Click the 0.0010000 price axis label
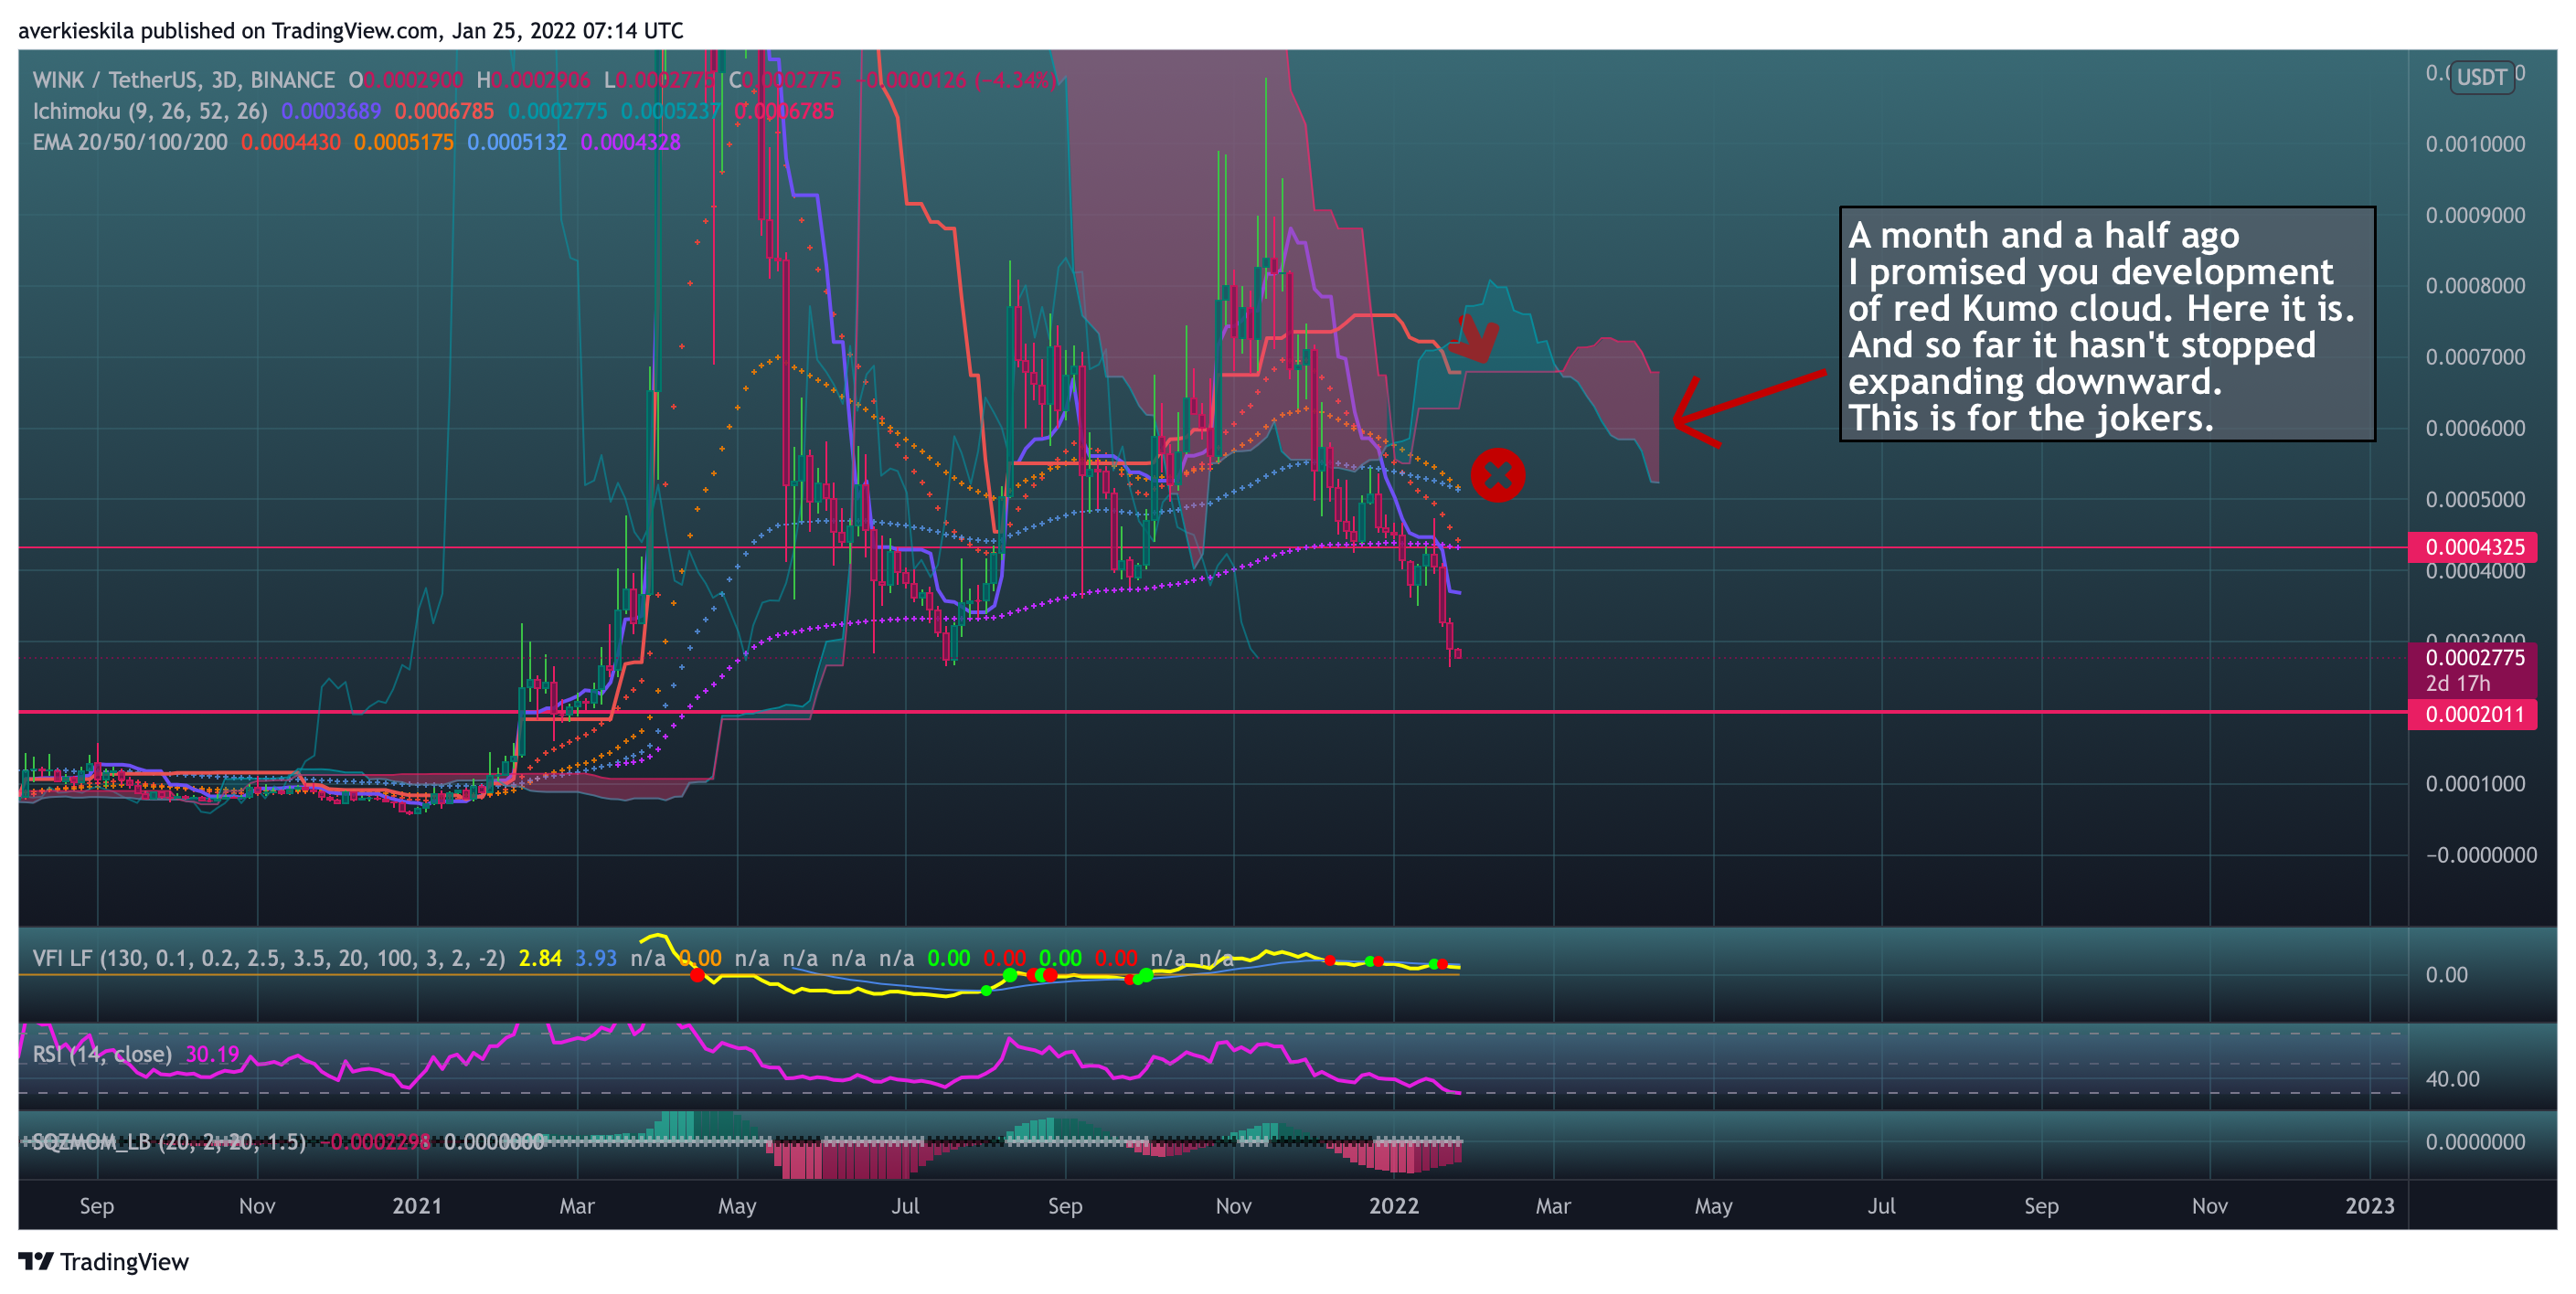The height and width of the screenshot is (1294, 2576). coord(2475,144)
